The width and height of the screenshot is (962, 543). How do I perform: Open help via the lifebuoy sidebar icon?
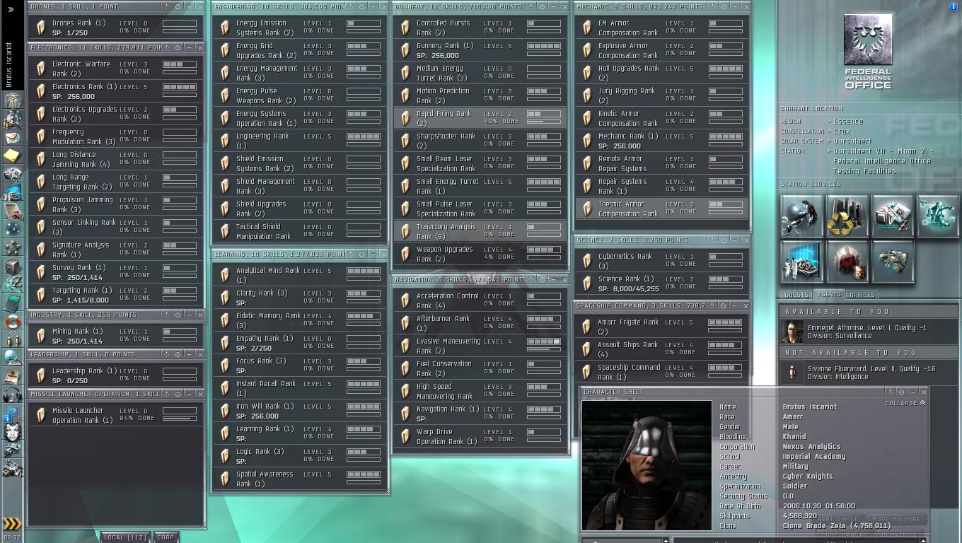13,322
